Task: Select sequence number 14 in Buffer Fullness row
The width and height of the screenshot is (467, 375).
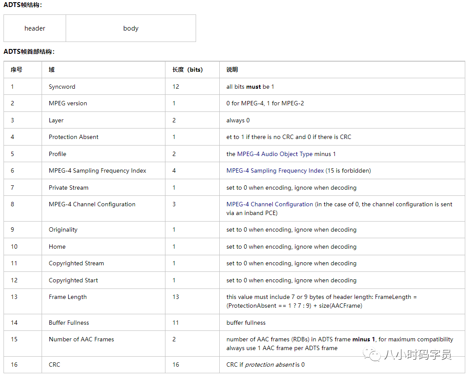Action: pos(14,323)
